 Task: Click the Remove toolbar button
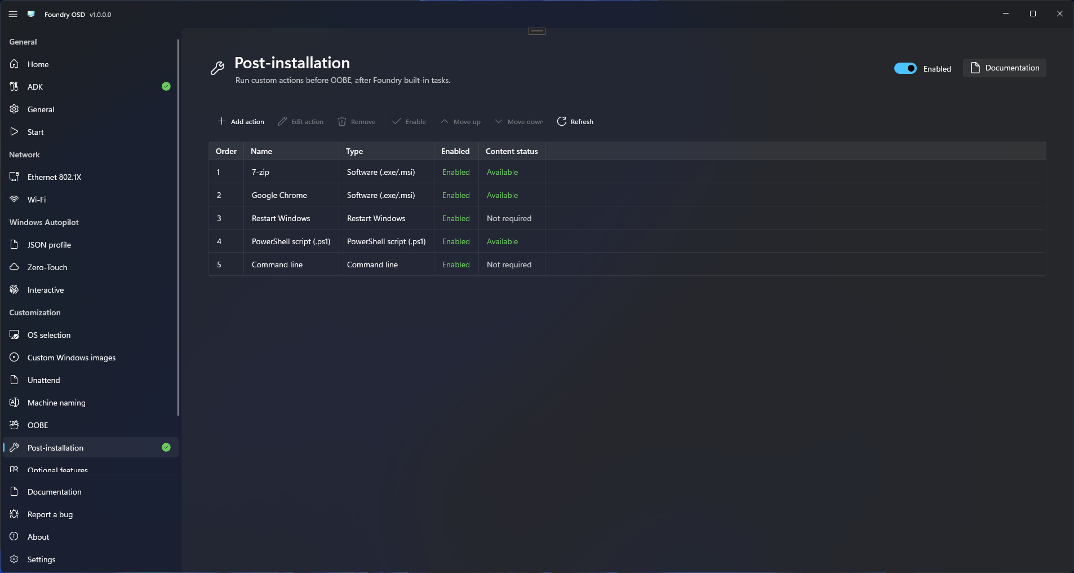pos(357,122)
